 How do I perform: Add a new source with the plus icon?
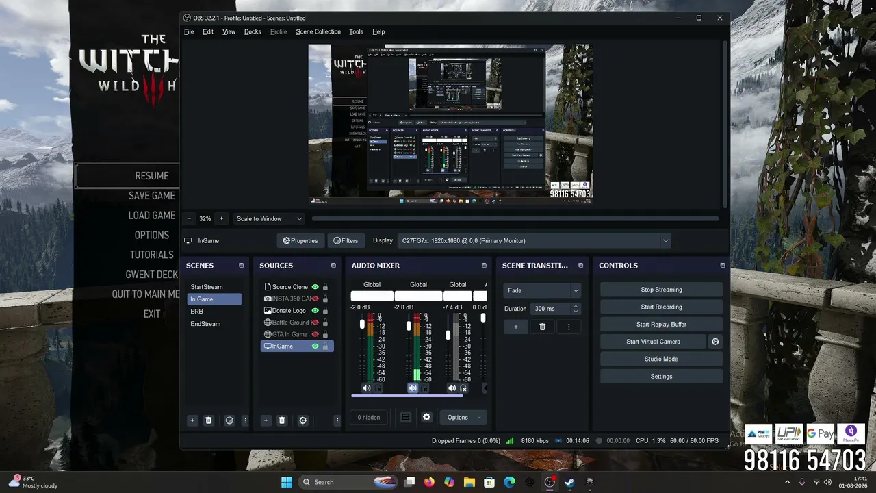click(266, 420)
